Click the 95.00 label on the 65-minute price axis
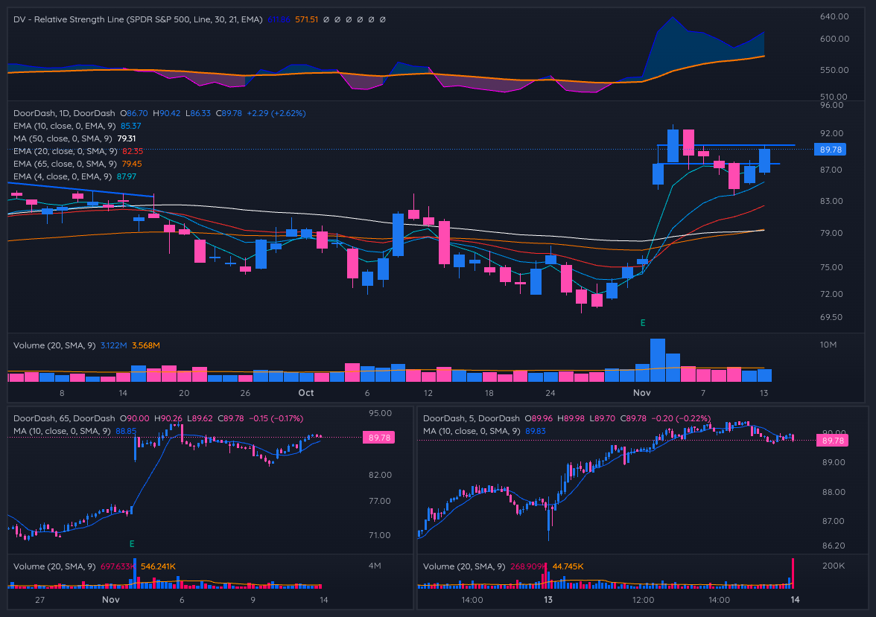 pyautogui.click(x=380, y=413)
